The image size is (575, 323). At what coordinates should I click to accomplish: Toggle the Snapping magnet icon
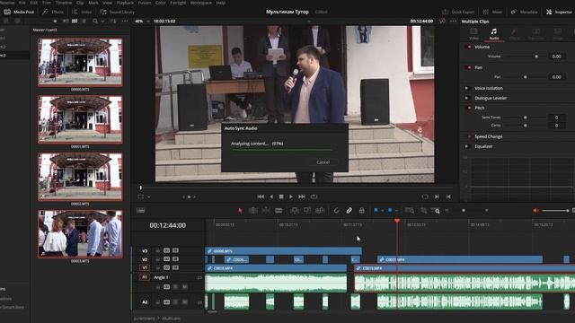tap(336, 211)
